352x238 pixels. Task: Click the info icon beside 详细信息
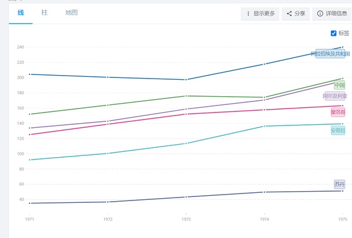pos(320,13)
